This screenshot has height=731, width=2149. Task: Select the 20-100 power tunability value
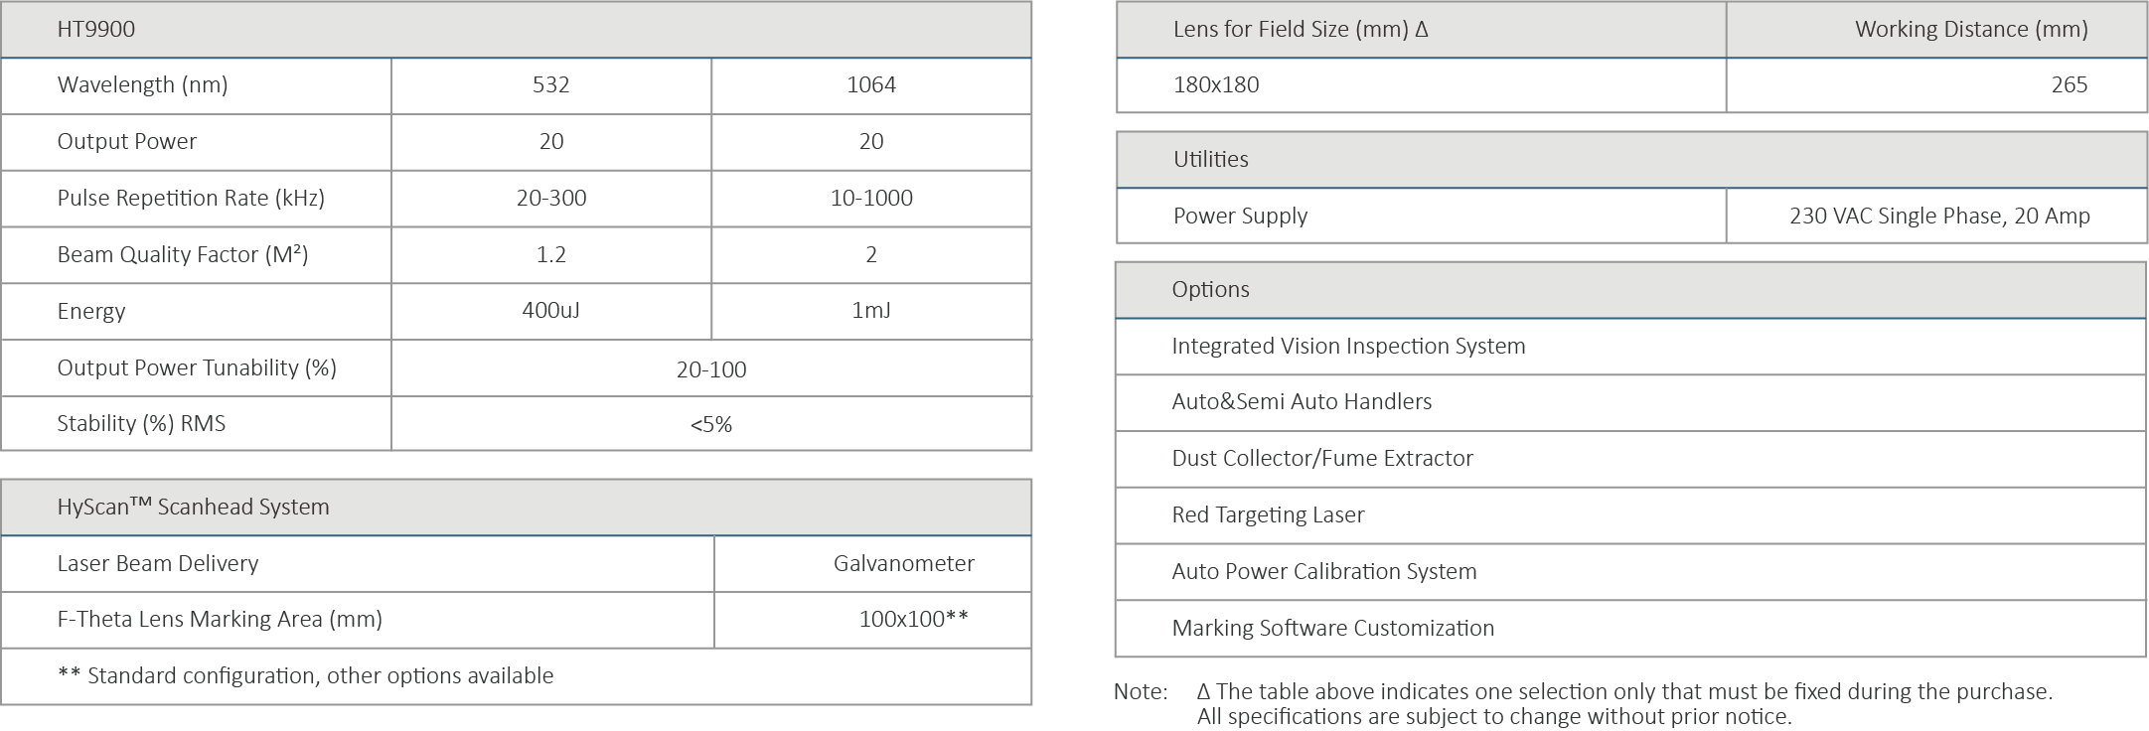click(711, 369)
